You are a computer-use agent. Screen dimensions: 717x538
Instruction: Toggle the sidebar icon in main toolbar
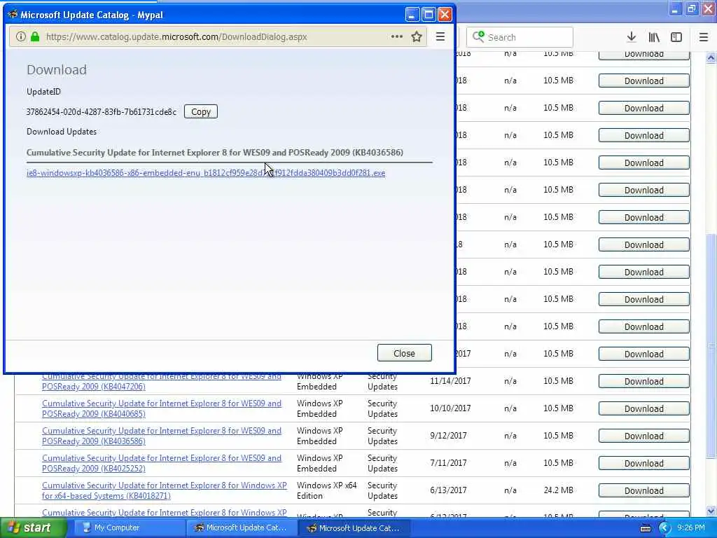pyautogui.click(x=676, y=37)
